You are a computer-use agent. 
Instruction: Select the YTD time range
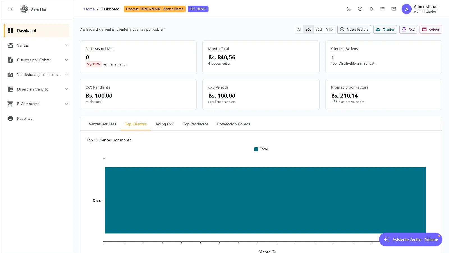point(329,29)
